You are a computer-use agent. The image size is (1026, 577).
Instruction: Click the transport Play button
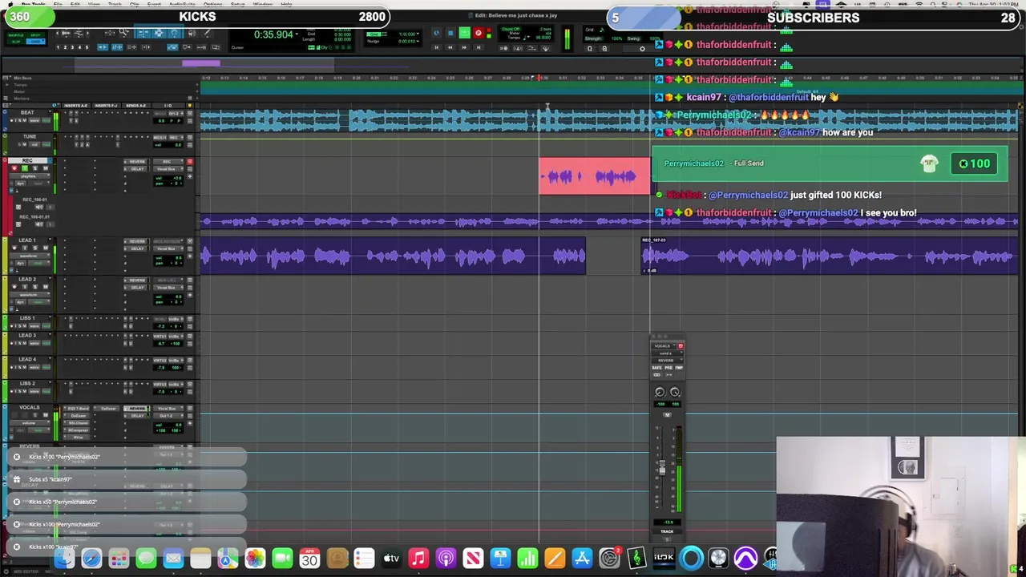(x=465, y=33)
